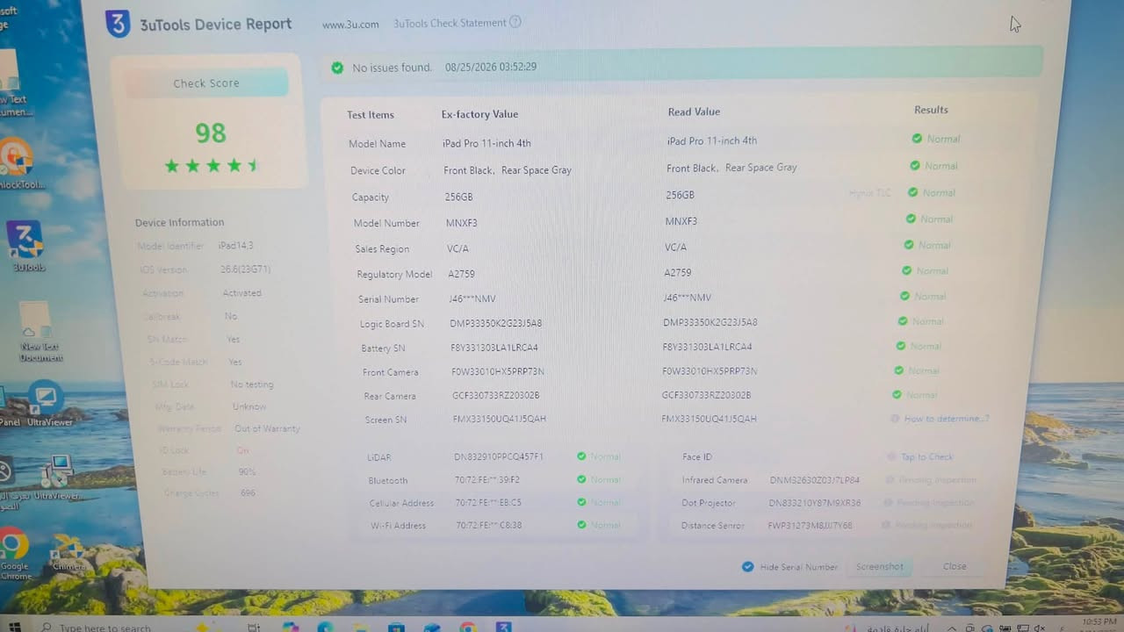Click the green Normal icon for Model Name

click(x=917, y=139)
